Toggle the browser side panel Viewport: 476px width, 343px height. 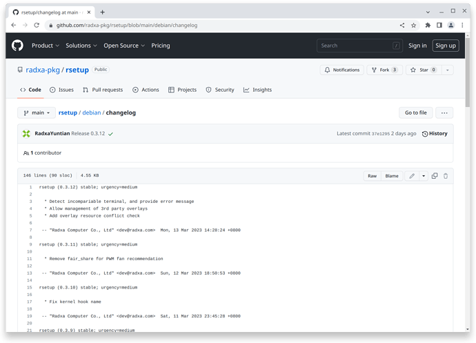pos(439,26)
